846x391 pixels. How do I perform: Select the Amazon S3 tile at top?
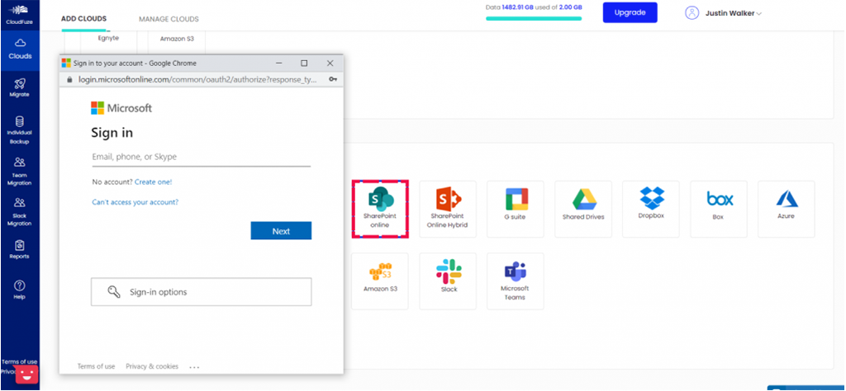pyautogui.click(x=177, y=40)
